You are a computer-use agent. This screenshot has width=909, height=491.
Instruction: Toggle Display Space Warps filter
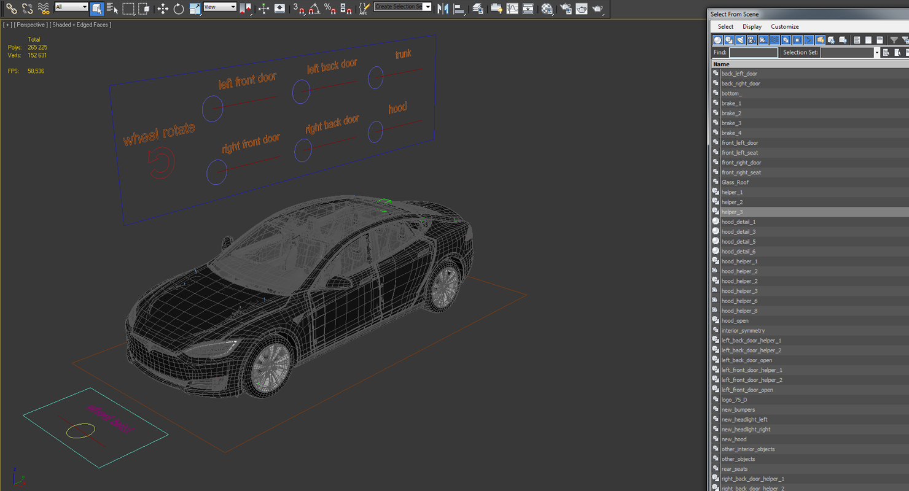774,40
